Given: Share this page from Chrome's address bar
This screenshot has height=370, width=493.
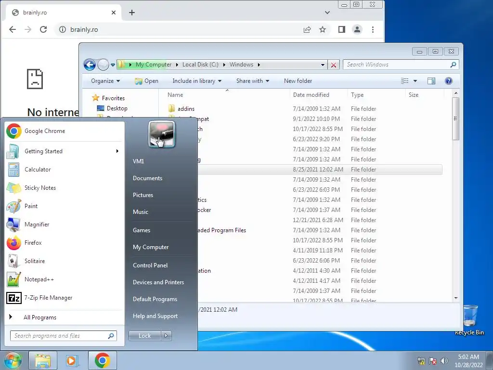Looking at the screenshot, I should click(x=307, y=29).
